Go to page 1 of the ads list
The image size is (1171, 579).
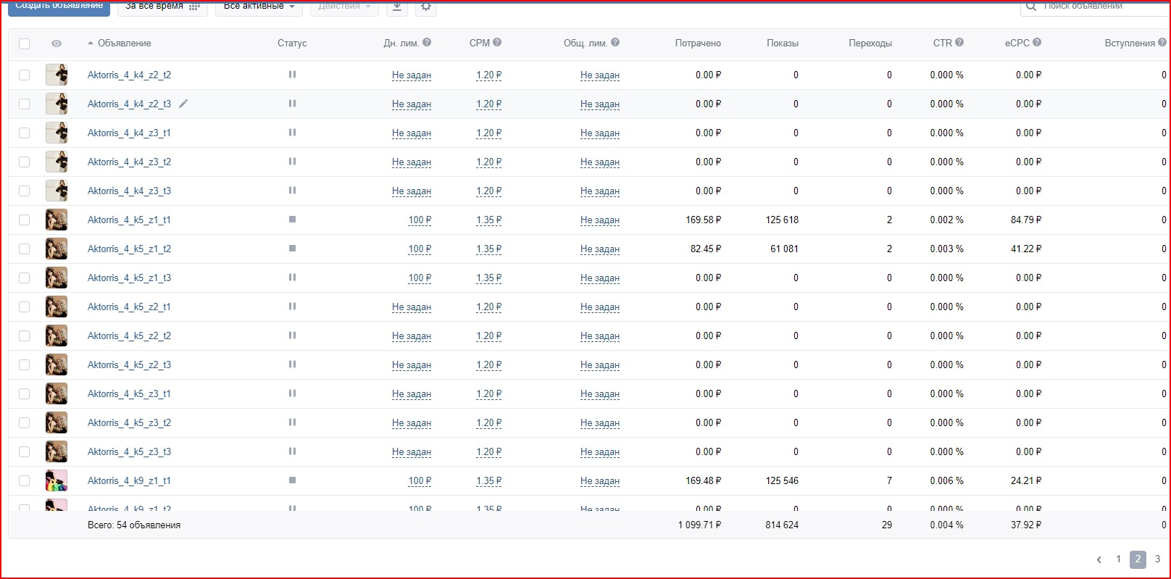(x=1118, y=559)
